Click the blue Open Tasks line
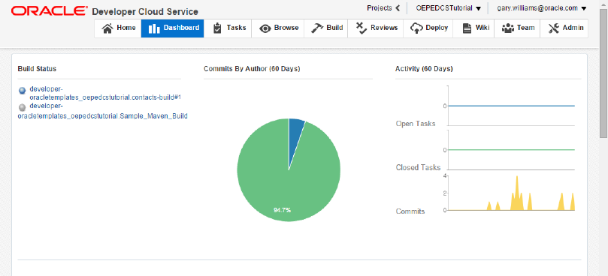This screenshot has height=276, width=608. coord(512,106)
